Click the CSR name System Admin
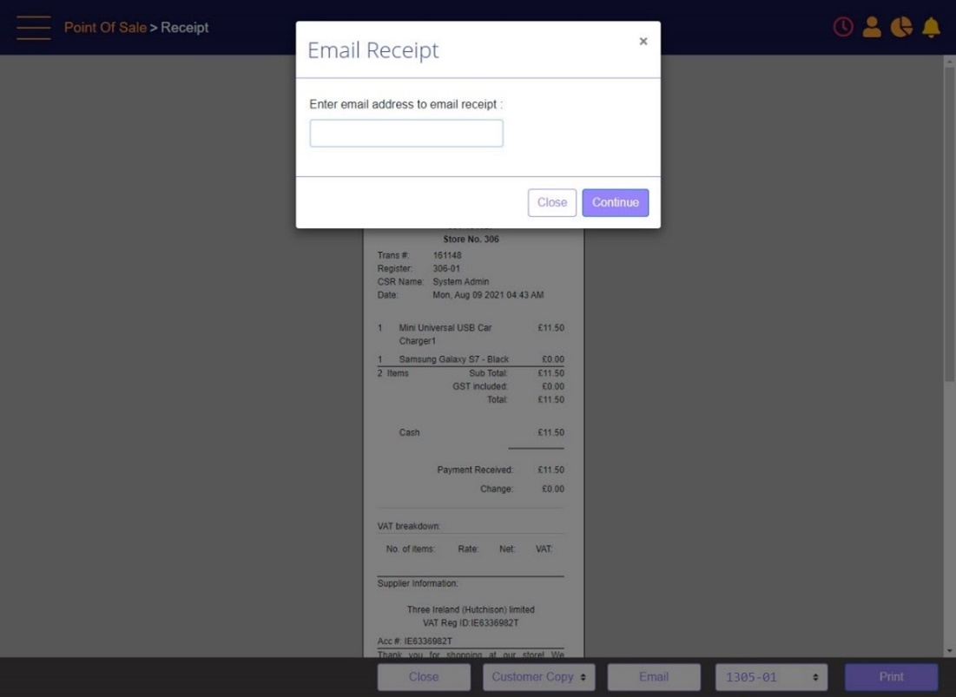 coord(460,281)
